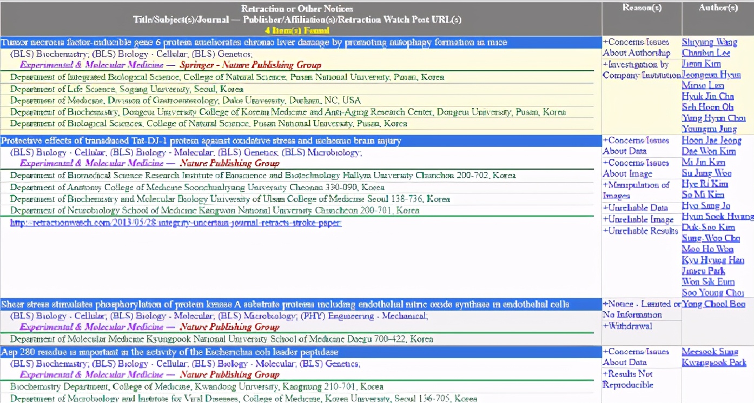Open author link Dae Won Kim
This screenshot has width=754, height=403.
[x=709, y=151]
